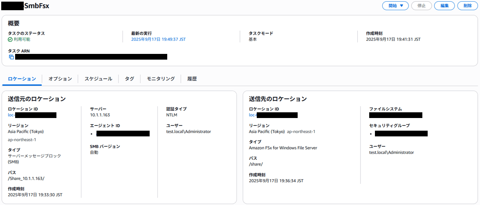Click the copy icon beside the task ARN
The height and width of the screenshot is (205, 480).
point(11,57)
